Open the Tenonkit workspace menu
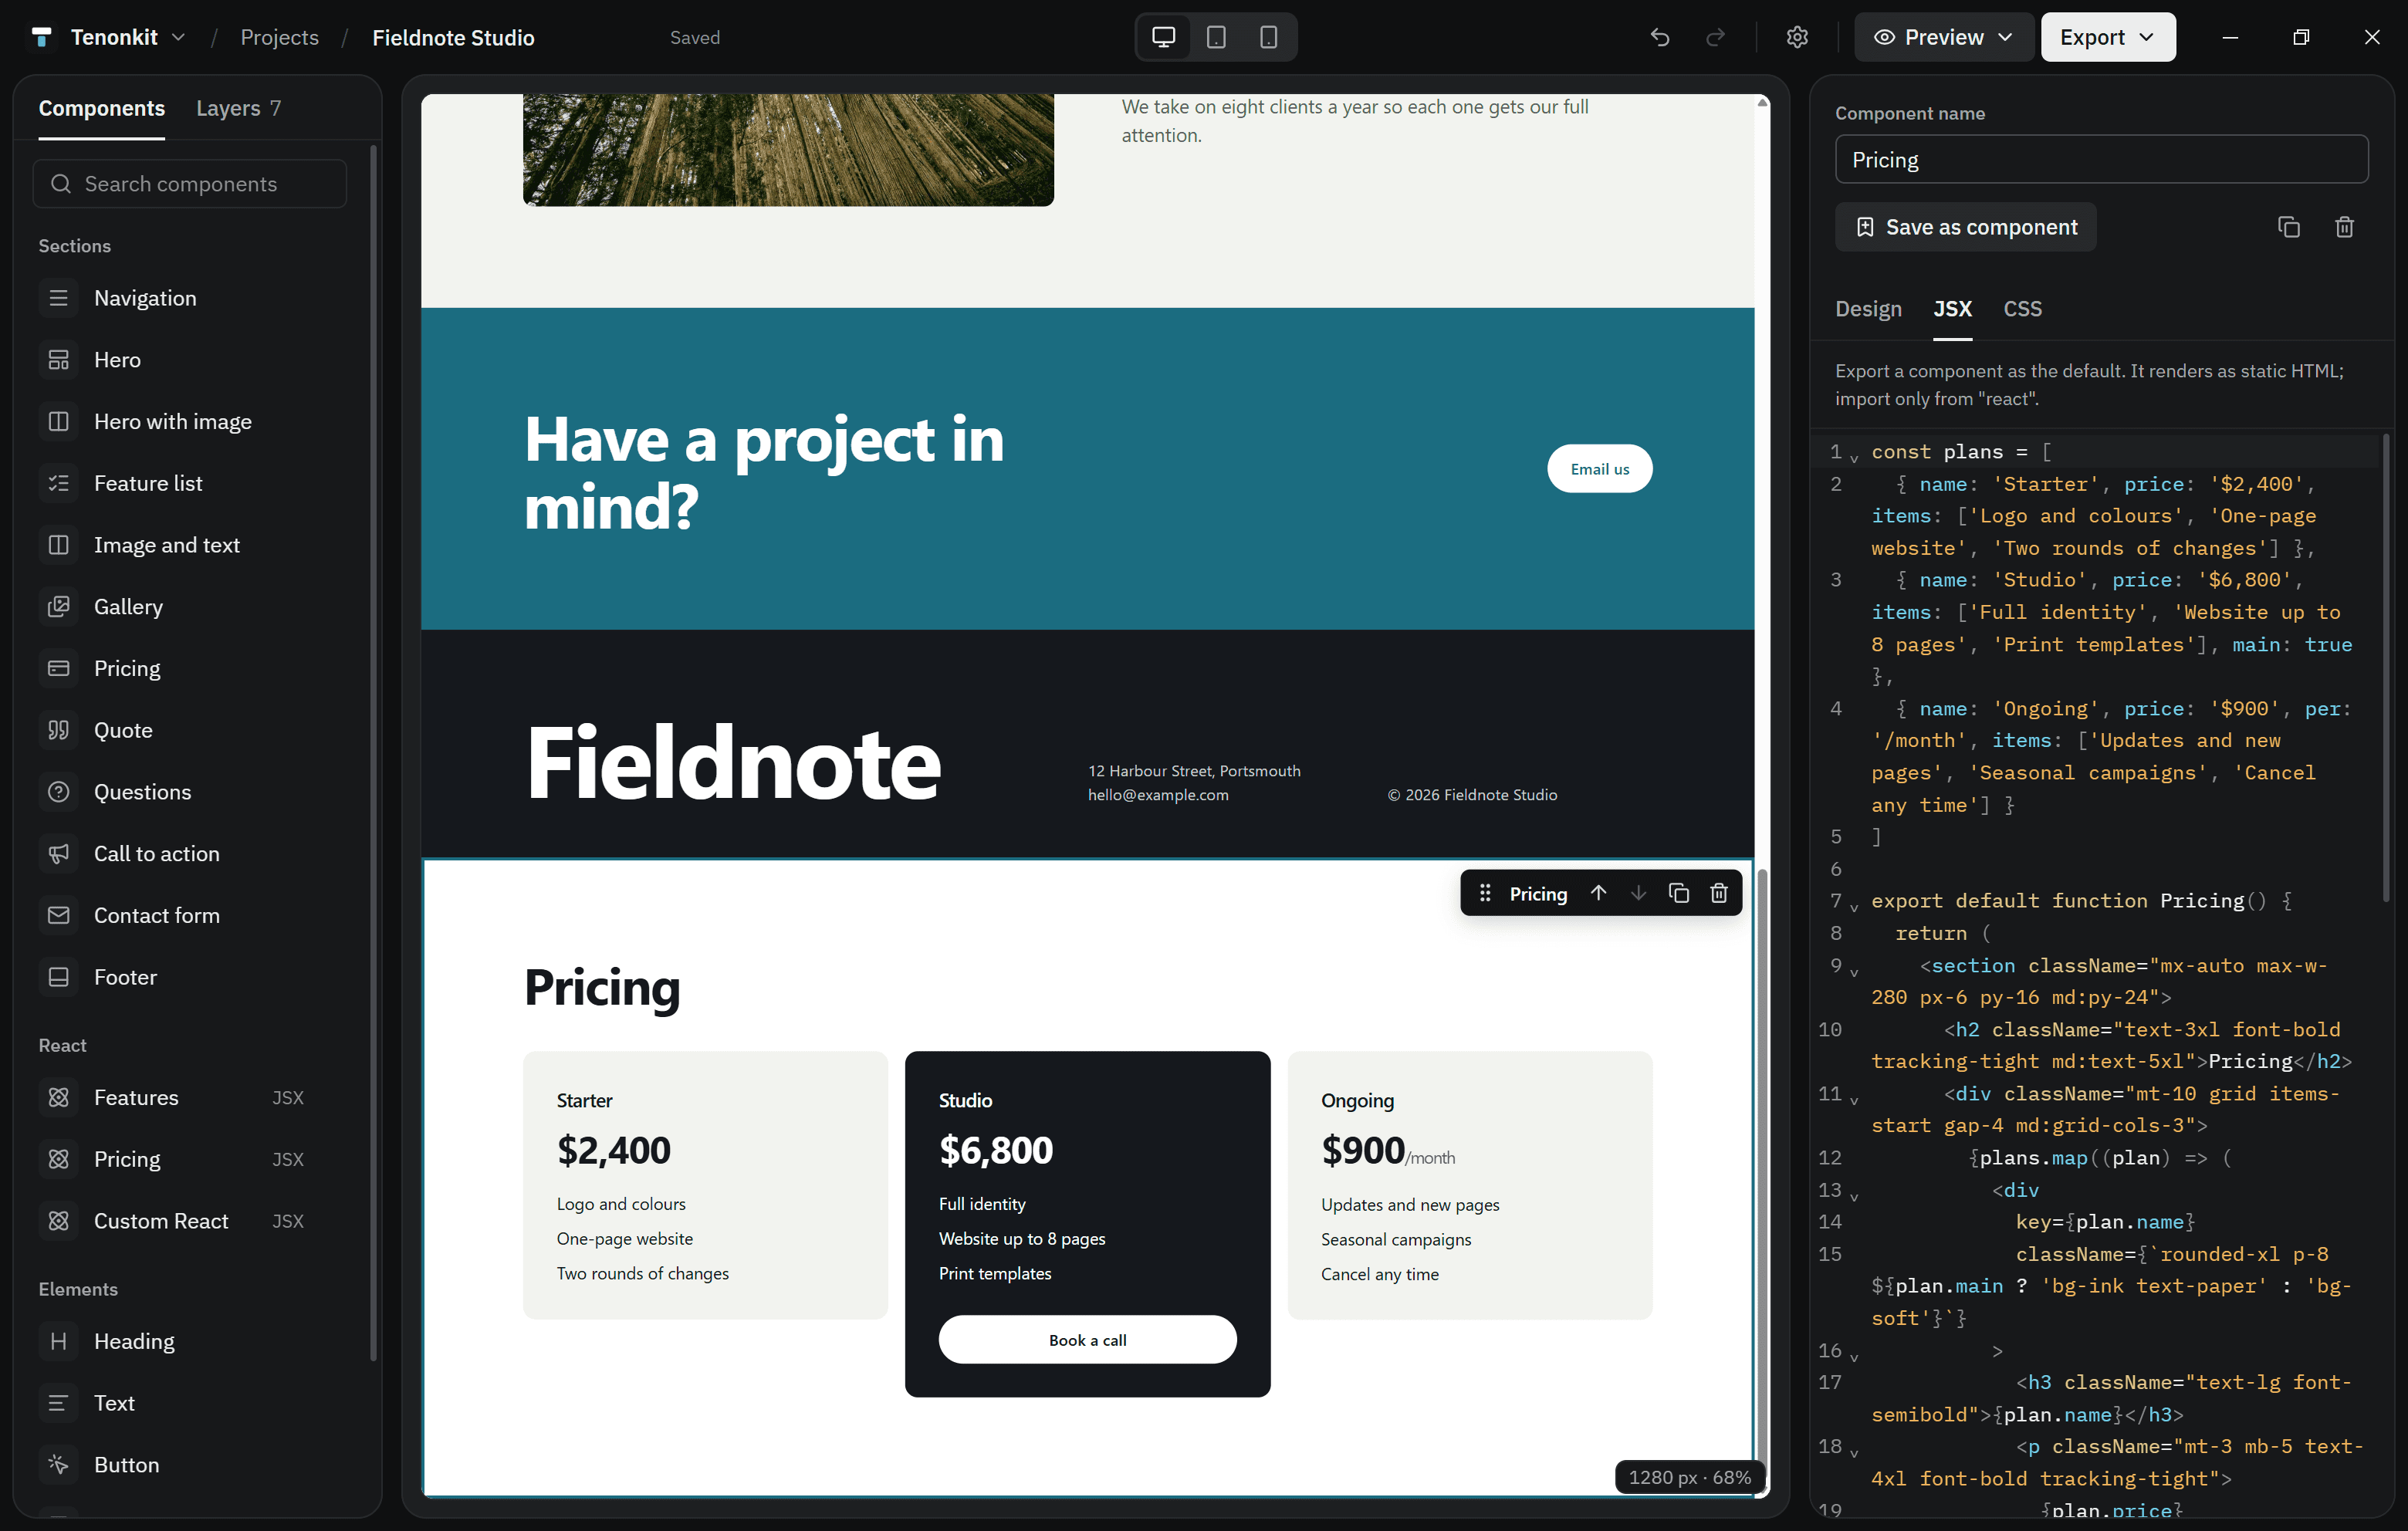Screen dimensions: 2408x1531 tap(109, 37)
